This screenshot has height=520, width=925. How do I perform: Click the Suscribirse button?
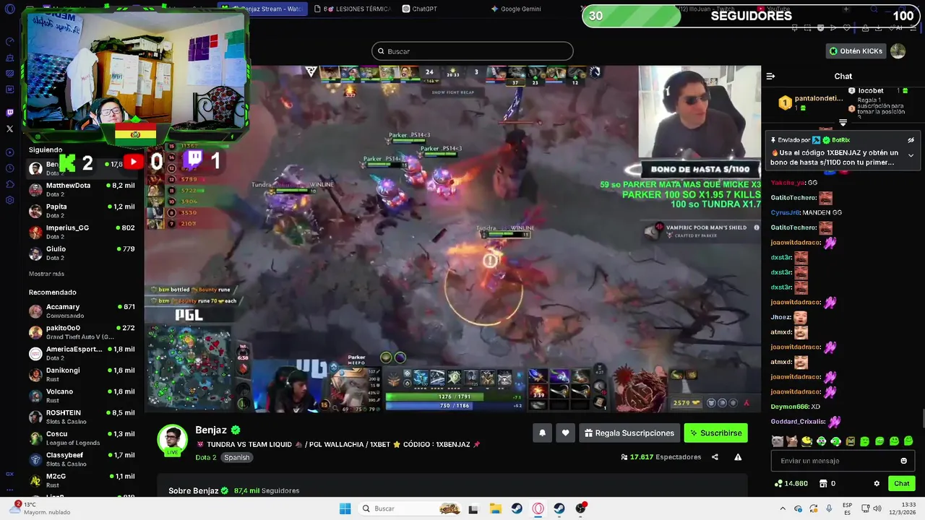(x=716, y=433)
